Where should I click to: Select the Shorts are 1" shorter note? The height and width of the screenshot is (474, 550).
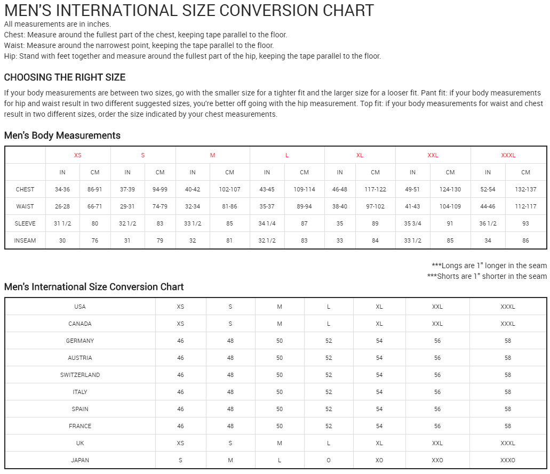point(487,276)
